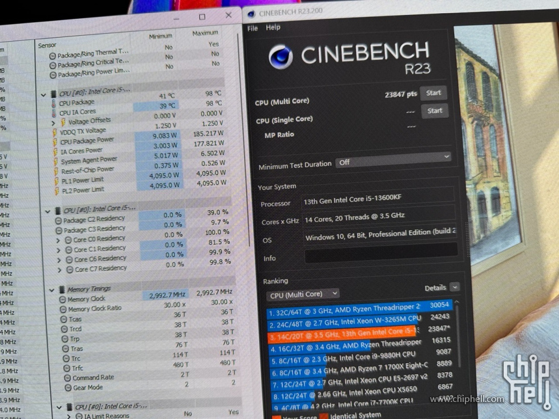Screen dimensions: 559x419
Task: Click the Cinebench ranking list scrollbar
Action: pyautogui.click(x=457, y=335)
